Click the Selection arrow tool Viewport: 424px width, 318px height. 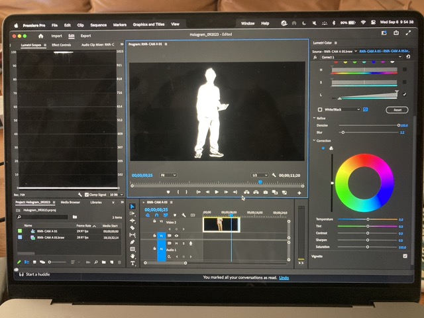tap(132, 207)
